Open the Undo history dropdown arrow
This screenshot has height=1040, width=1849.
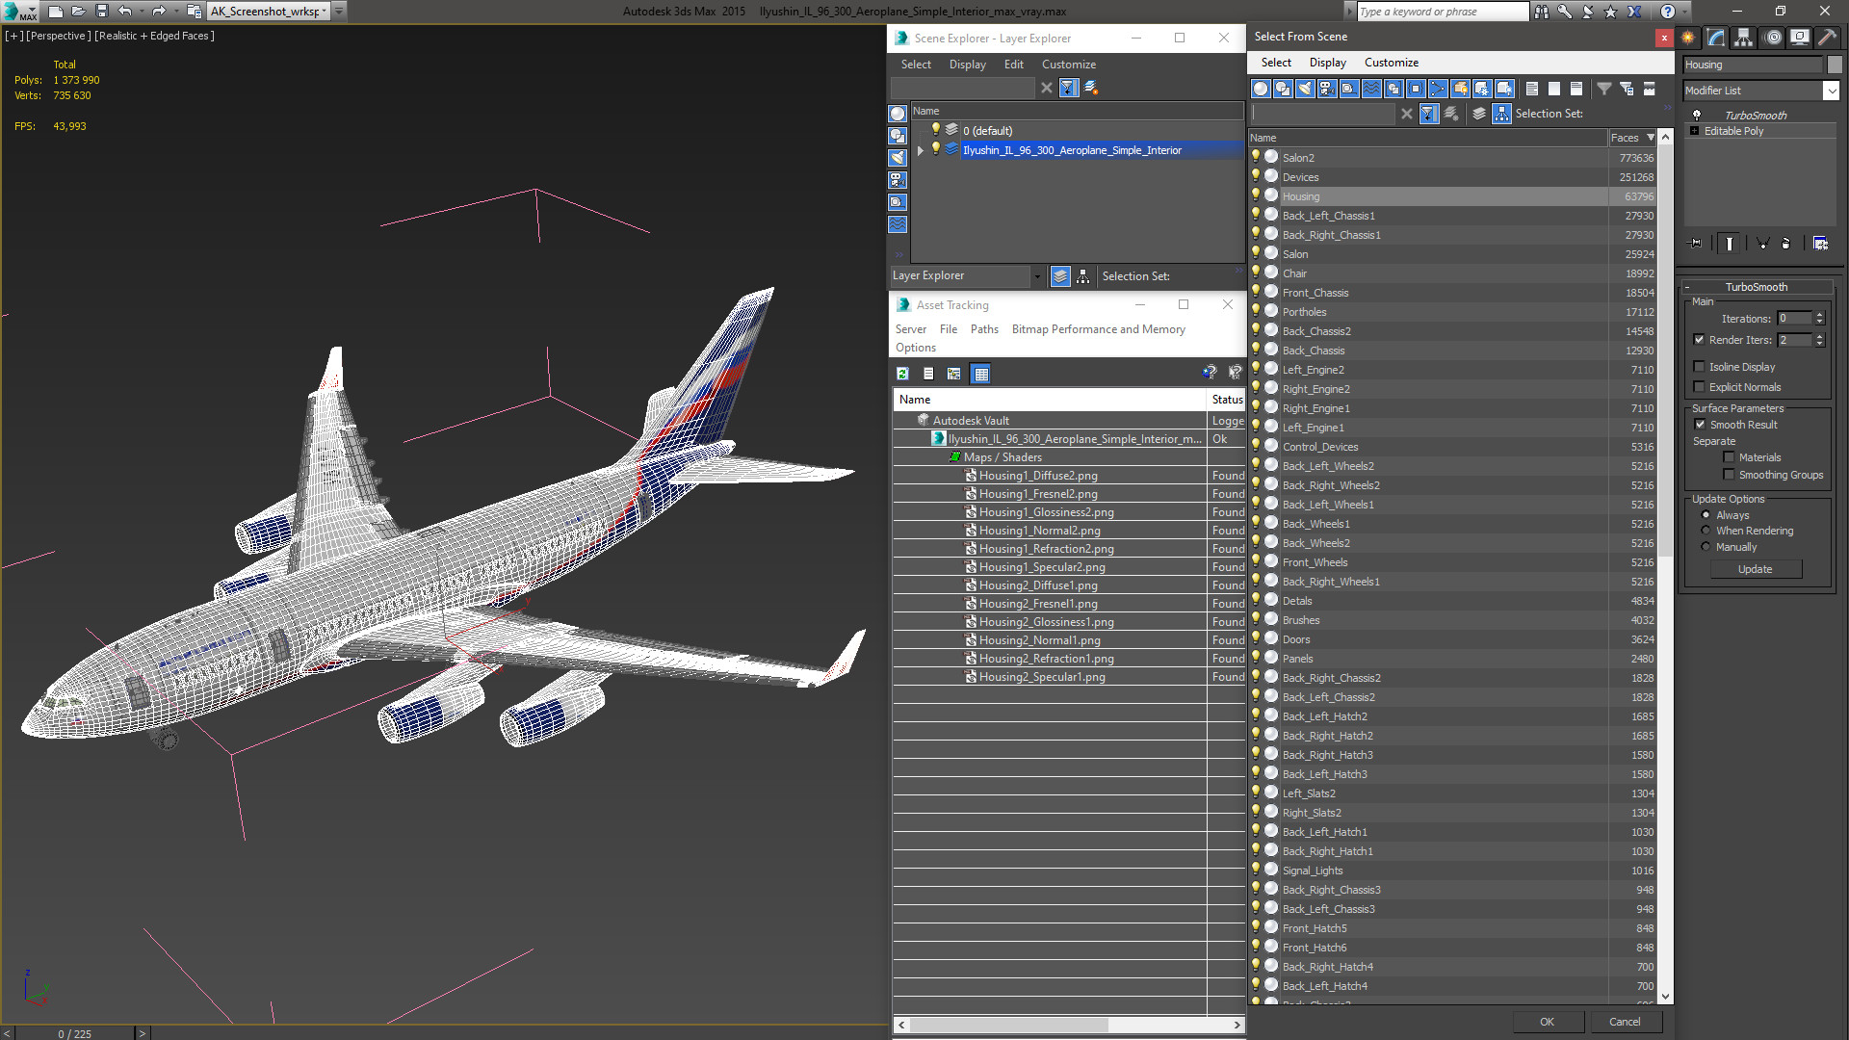point(141,12)
